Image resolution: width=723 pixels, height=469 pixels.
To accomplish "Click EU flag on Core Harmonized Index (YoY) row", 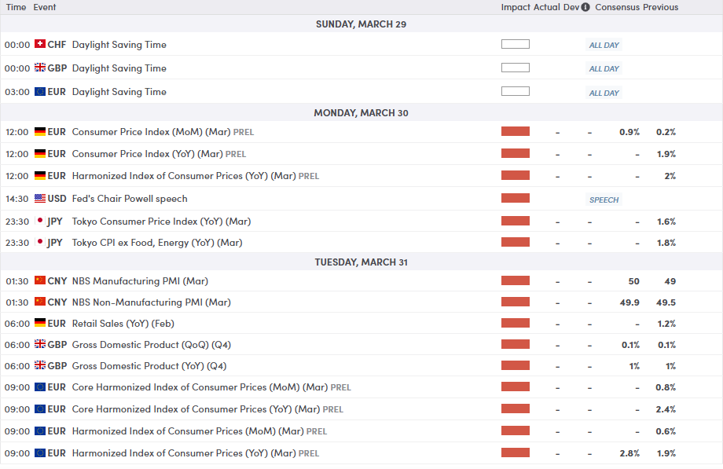I will [40, 409].
